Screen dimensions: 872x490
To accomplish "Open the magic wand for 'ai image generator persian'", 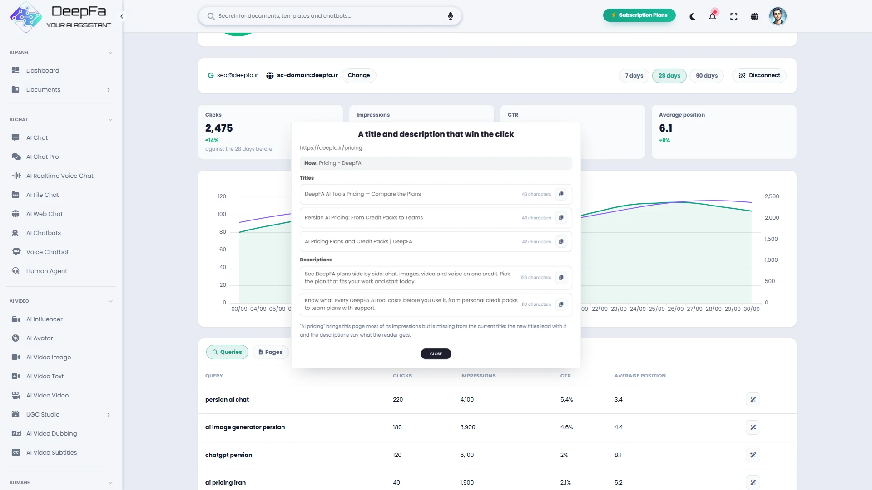I will 753,427.
